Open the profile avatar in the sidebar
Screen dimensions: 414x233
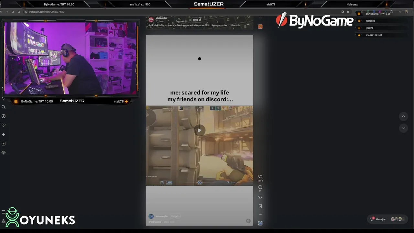[x=4, y=152]
